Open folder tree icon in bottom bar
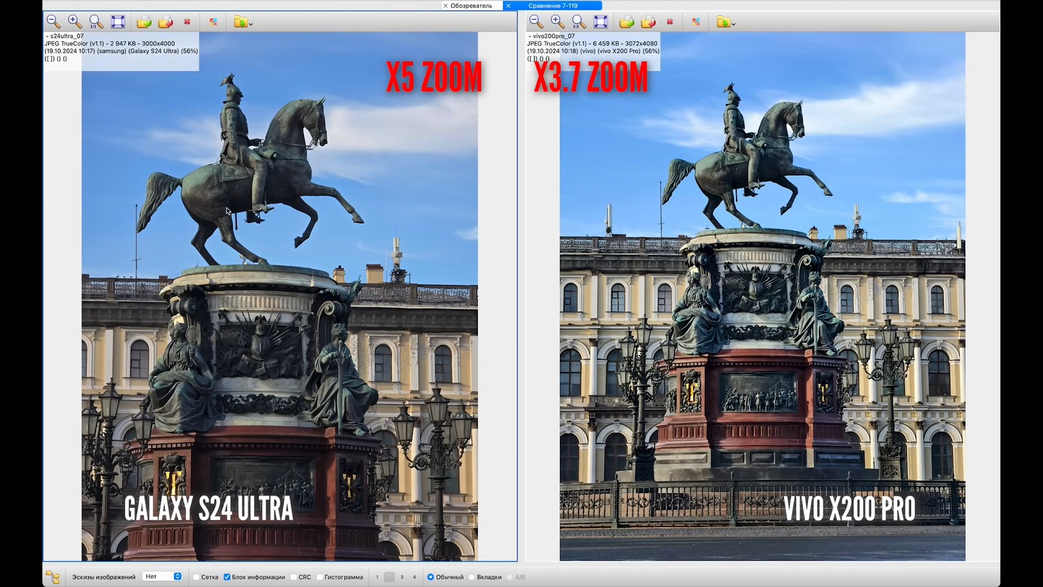 (53, 577)
